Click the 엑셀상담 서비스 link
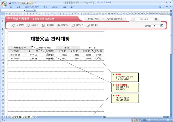 (115, 19)
